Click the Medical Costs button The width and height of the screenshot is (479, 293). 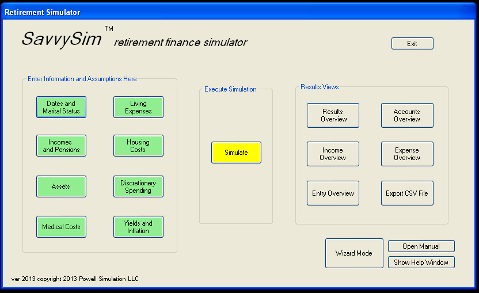(x=61, y=227)
